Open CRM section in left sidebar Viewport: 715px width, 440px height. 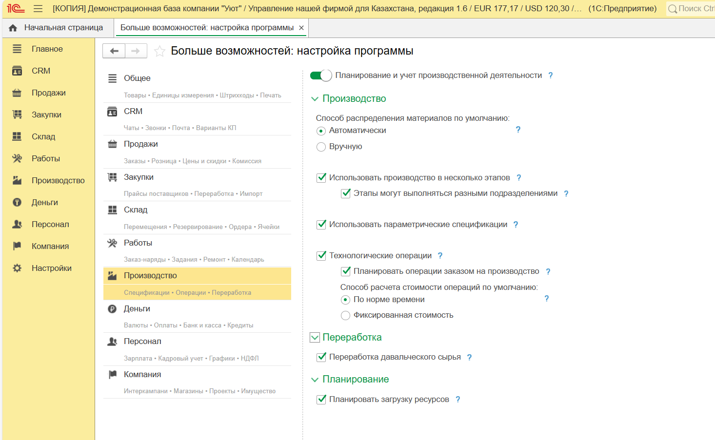41,71
